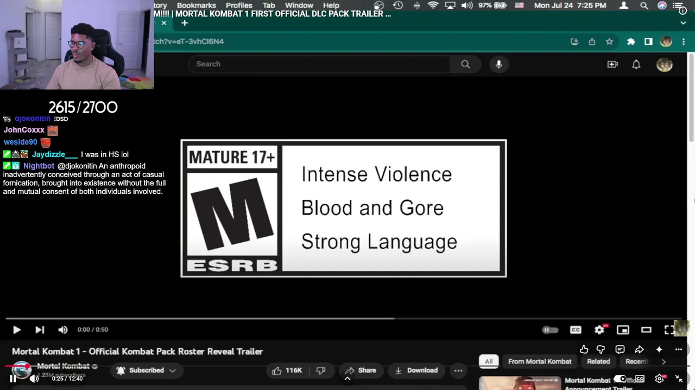Screen dimensions: 695x390
Task: Mute the embedded player volume speaker
Action: 63,329
